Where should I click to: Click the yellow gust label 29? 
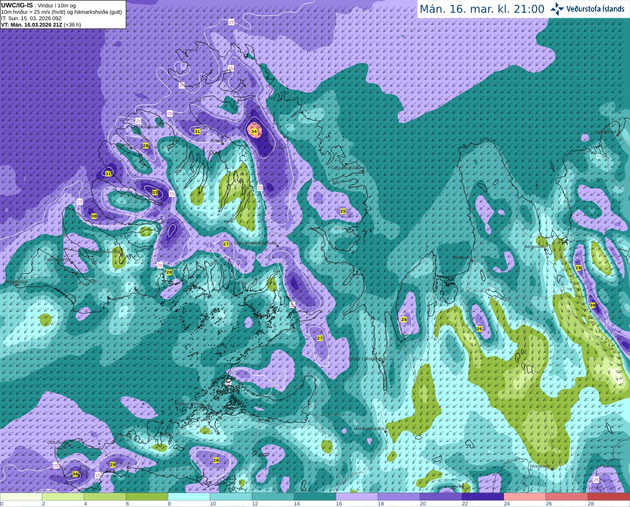(113, 465)
